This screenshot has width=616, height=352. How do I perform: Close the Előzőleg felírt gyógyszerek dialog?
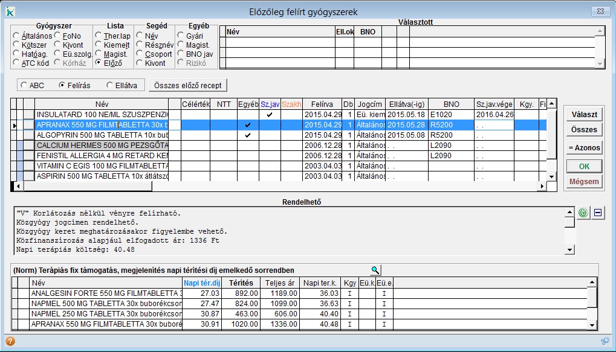[x=600, y=11]
